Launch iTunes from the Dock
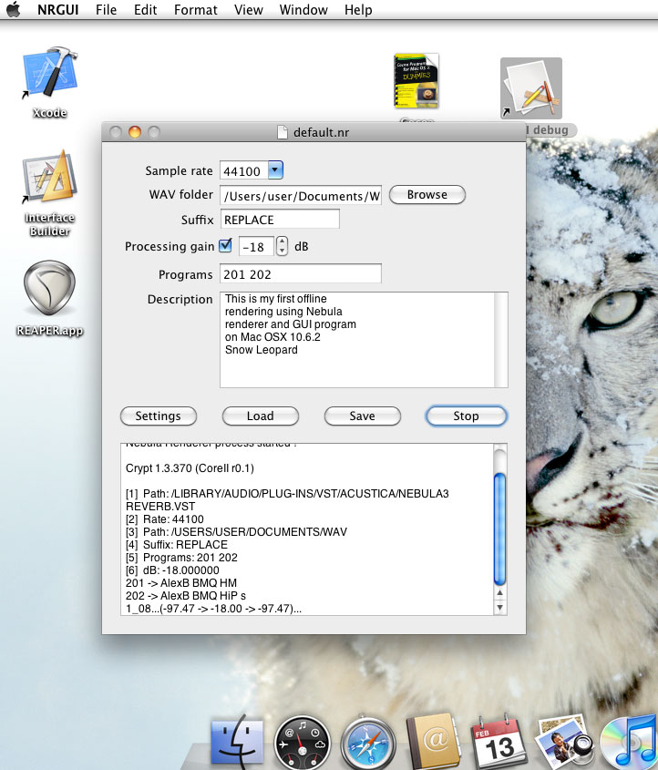The image size is (658, 770). tap(634, 742)
